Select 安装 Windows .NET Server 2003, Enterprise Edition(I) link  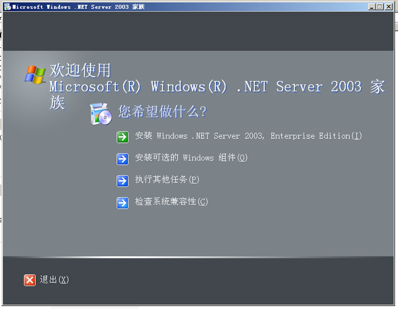click(248, 136)
